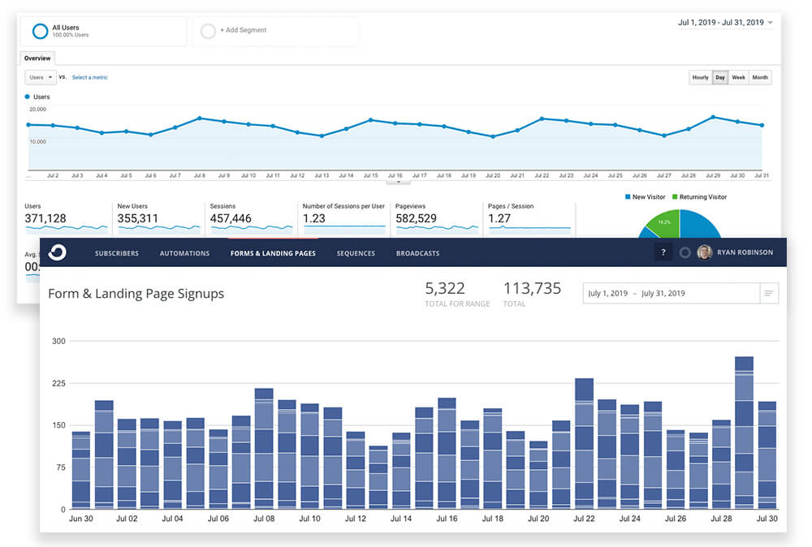The width and height of the screenshot is (812, 547).
Task: Click the filter icon beside the date range
Action: coord(769,293)
